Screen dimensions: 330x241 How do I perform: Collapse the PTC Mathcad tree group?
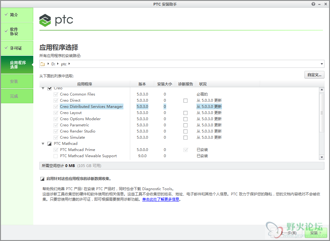[43, 144]
